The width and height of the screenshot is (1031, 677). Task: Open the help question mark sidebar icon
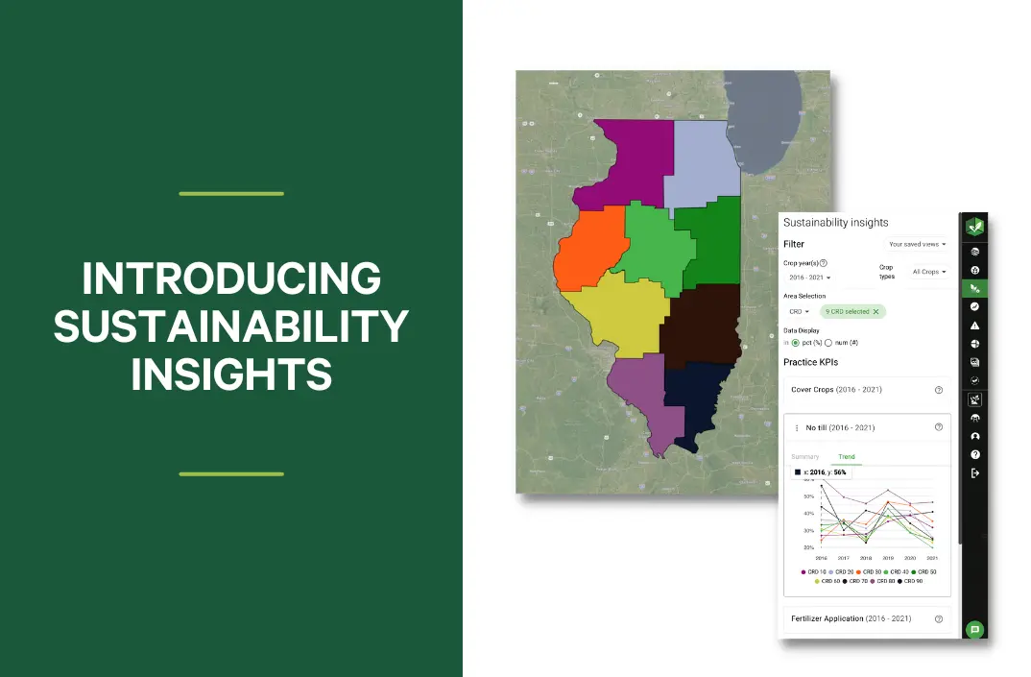click(974, 454)
